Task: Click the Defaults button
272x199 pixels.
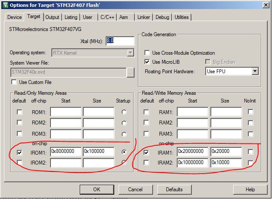Action: click(174, 190)
